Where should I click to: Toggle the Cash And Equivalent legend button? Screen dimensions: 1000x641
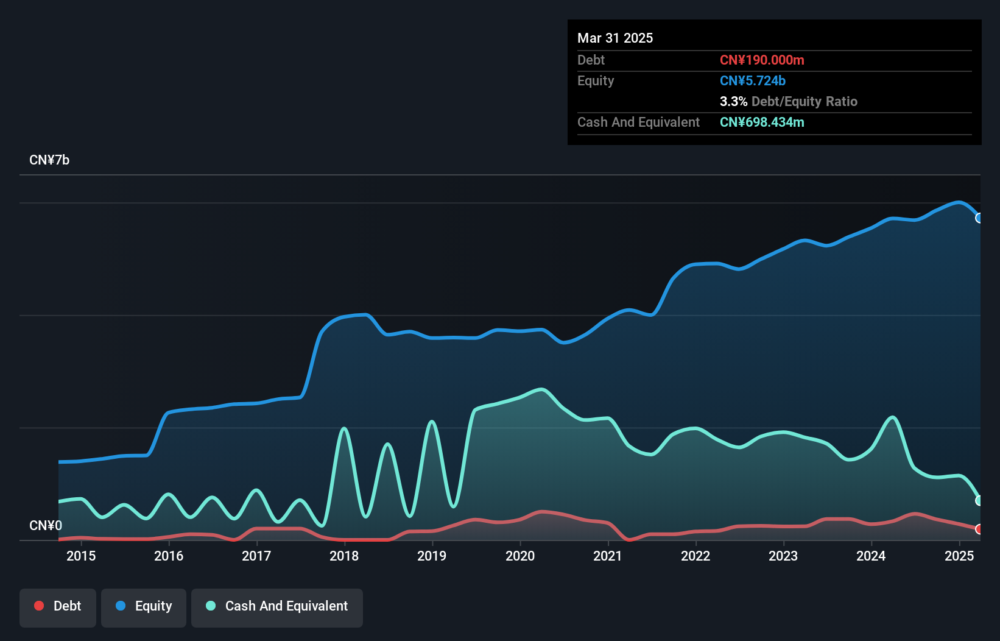click(277, 607)
